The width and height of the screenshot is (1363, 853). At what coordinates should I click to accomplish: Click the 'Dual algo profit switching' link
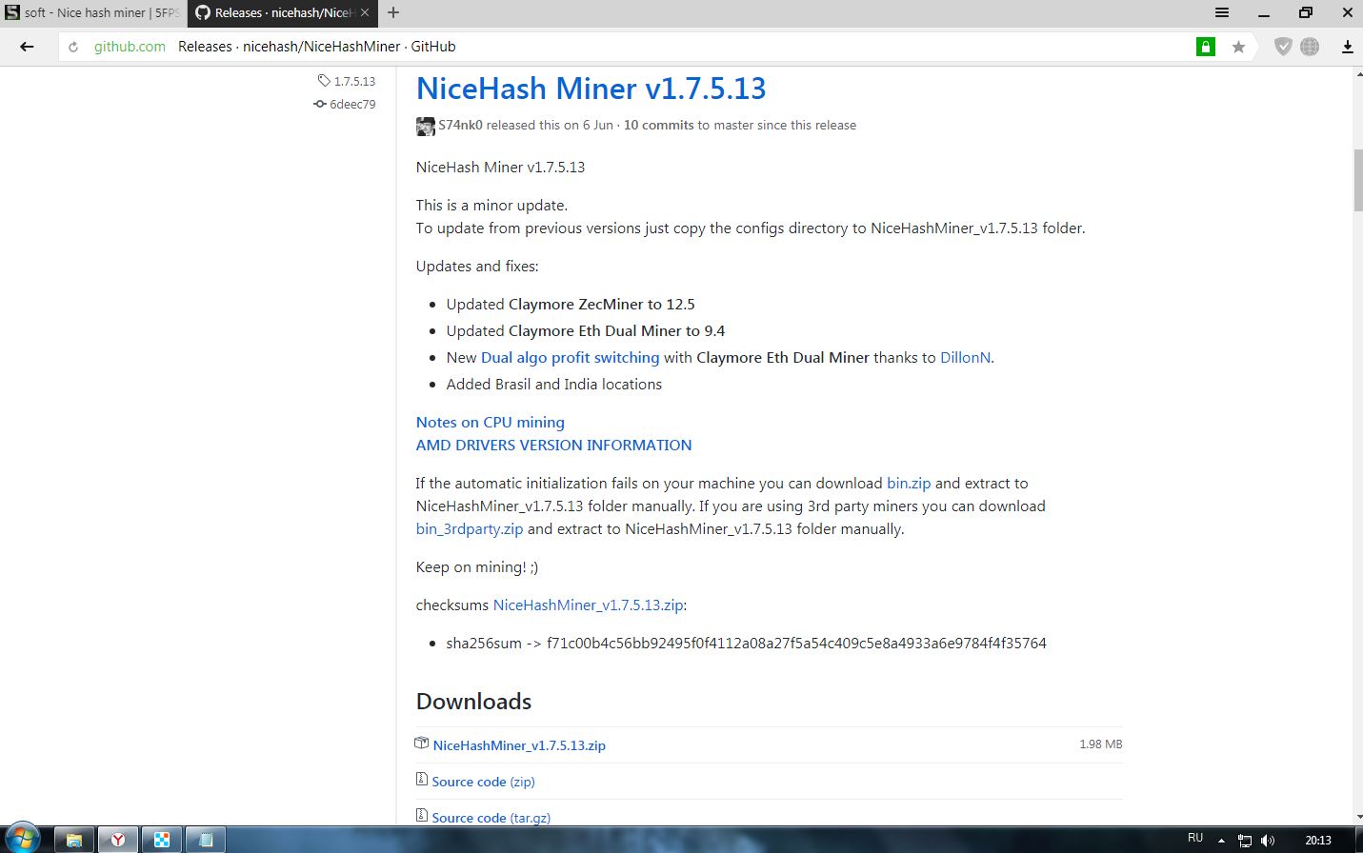[570, 357]
